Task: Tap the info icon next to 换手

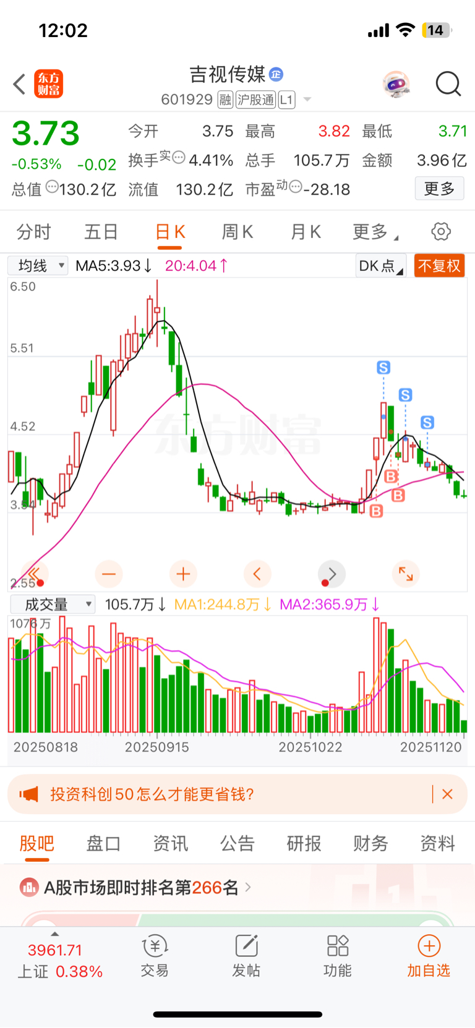Action: (x=178, y=158)
